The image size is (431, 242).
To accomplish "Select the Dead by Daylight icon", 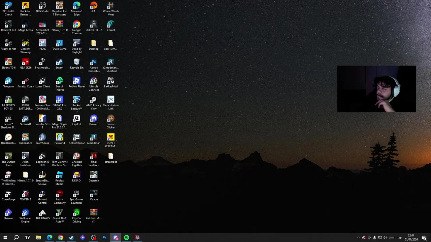I will (x=76, y=46).
